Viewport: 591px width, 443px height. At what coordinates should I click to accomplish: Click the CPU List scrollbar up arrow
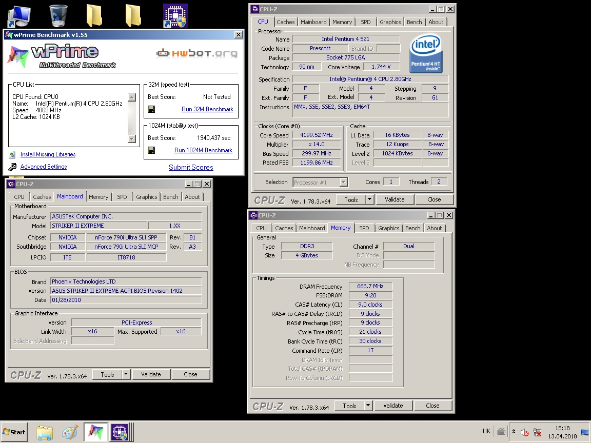pyautogui.click(x=131, y=97)
